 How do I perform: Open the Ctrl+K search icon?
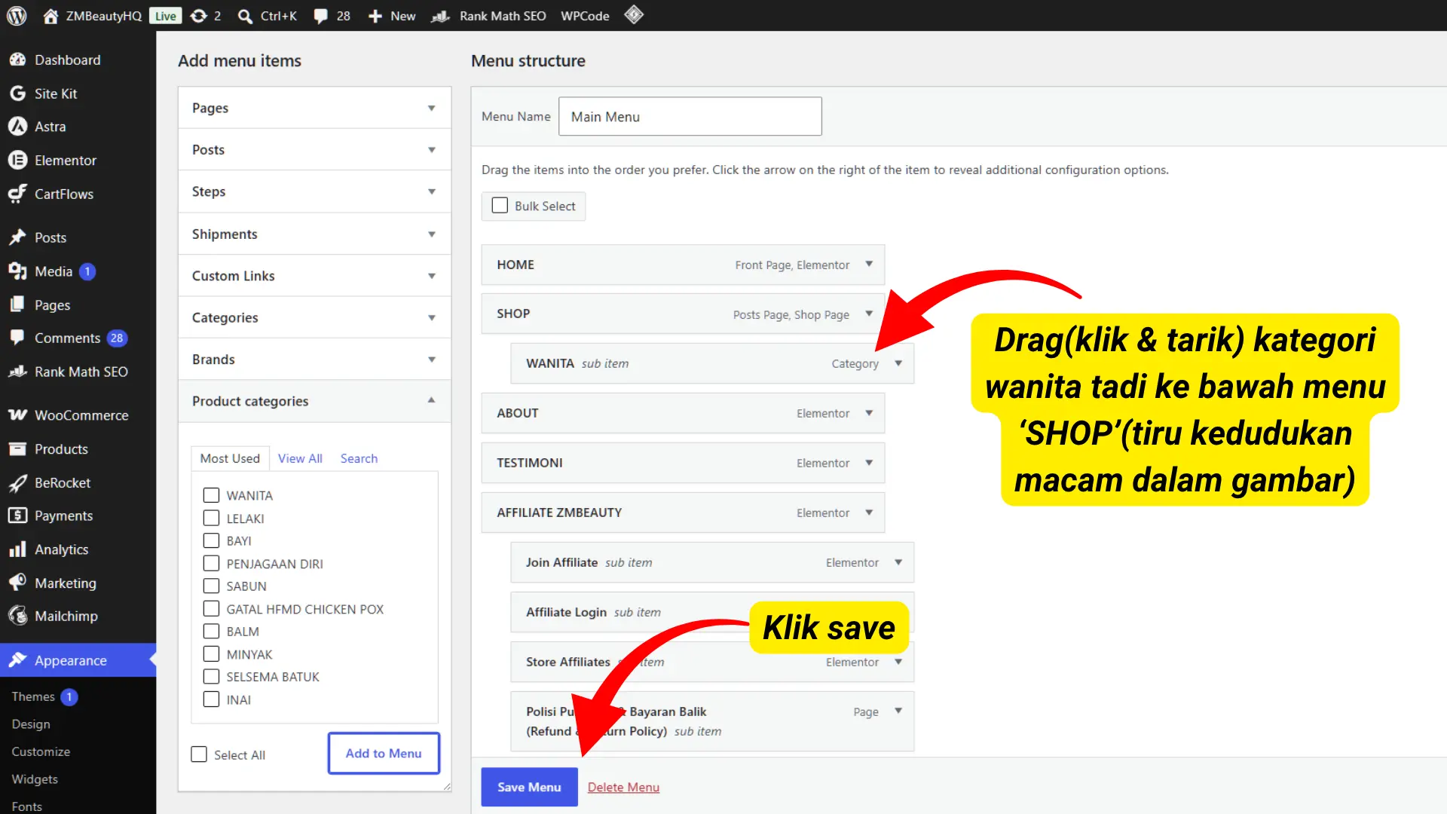[245, 16]
